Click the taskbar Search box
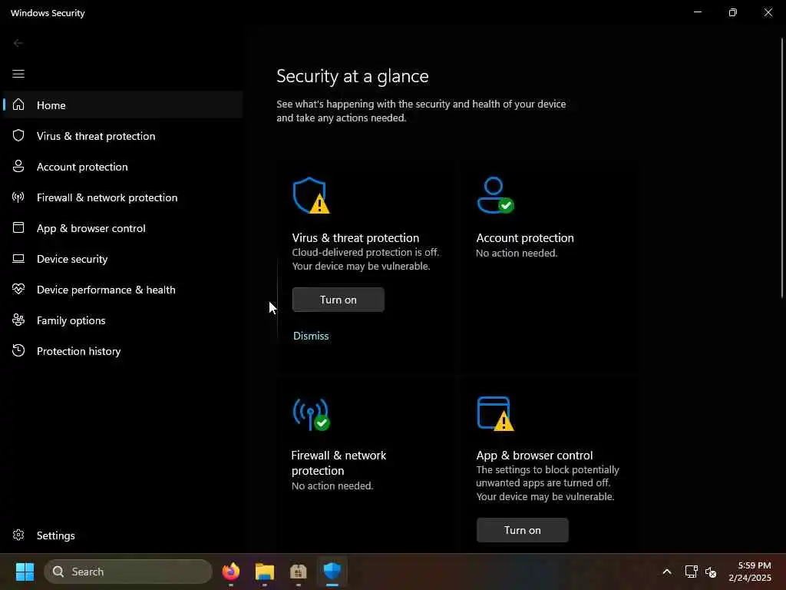The width and height of the screenshot is (786, 590). click(x=128, y=572)
